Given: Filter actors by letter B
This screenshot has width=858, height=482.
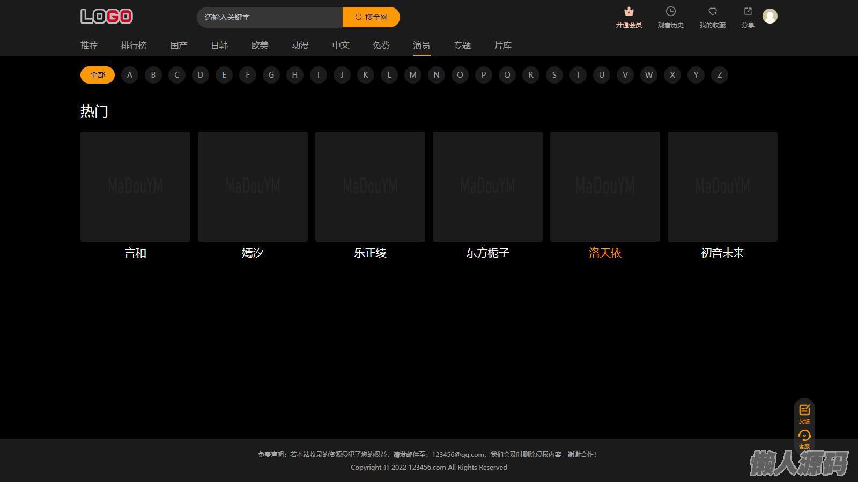Looking at the screenshot, I should pos(153,75).
